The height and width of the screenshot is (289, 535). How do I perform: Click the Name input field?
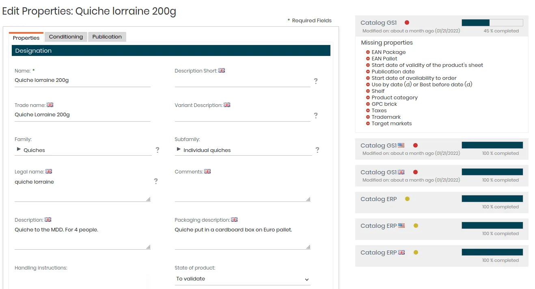[x=82, y=81]
